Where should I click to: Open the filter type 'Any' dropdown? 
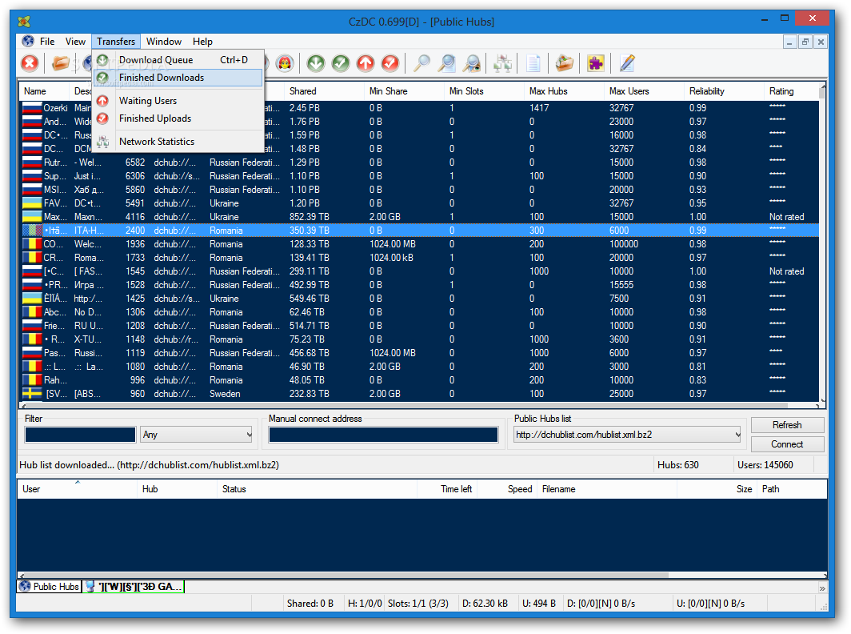point(197,435)
